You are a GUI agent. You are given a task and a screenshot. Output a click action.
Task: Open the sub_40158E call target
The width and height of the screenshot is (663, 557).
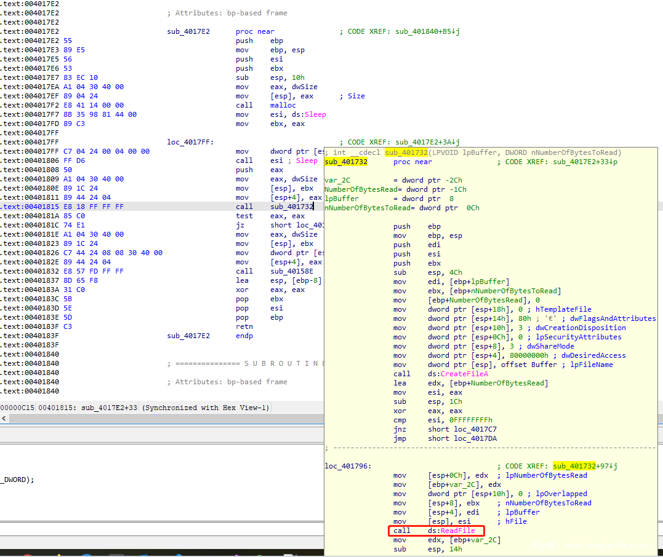tap(292, 271)
